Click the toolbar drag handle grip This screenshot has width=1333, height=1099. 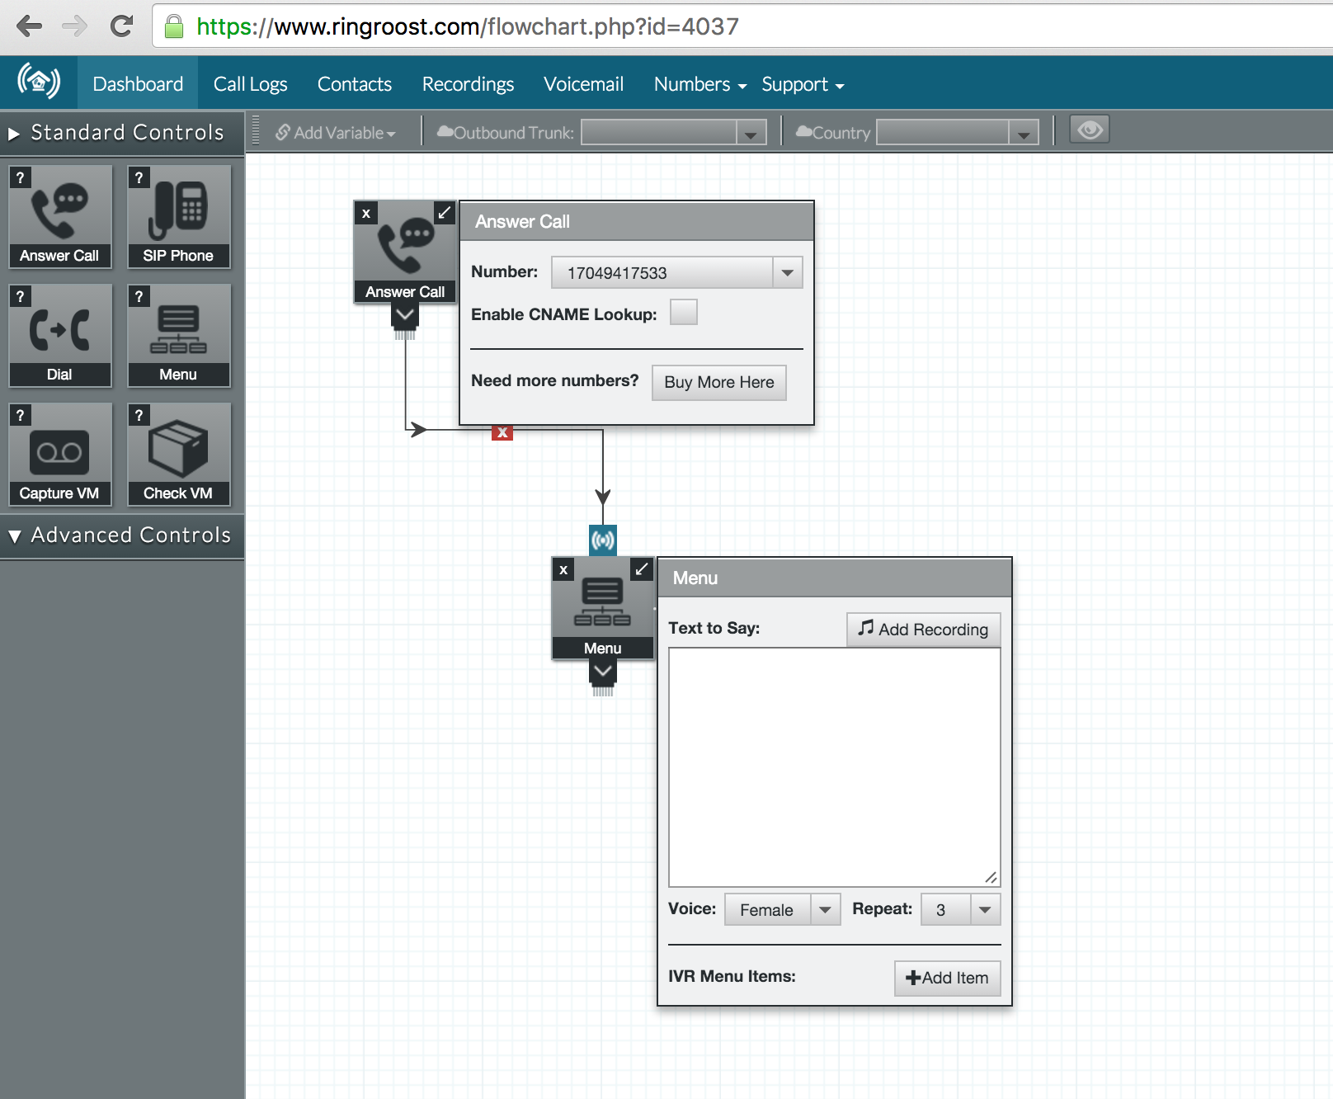(256, 130)
